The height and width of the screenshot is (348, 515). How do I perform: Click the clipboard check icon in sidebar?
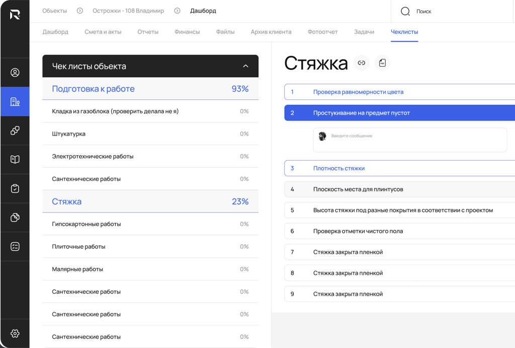pyautogui.click(x=15, y=188)
